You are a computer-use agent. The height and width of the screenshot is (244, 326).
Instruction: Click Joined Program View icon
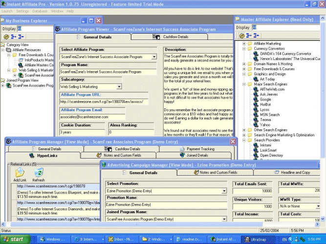click(3, 81)
